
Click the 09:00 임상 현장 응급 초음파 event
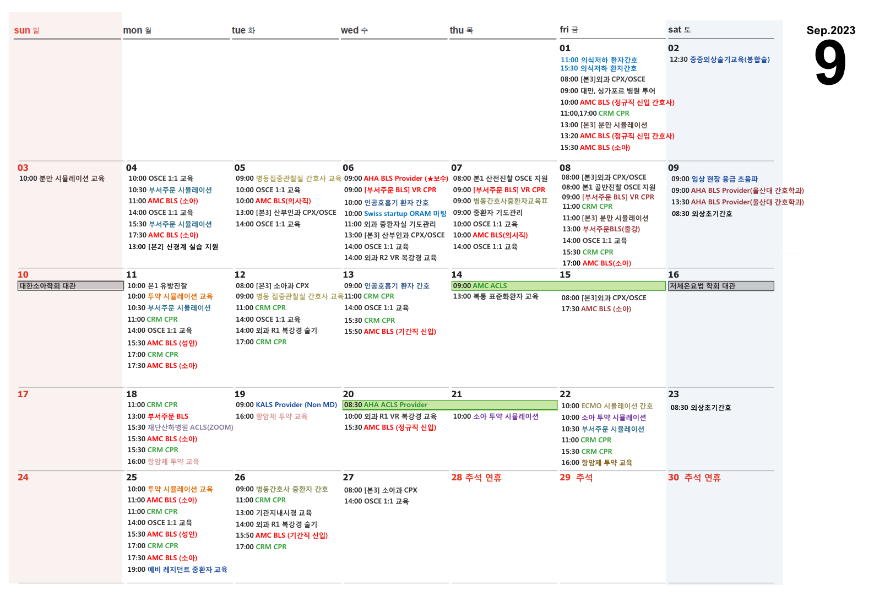(x=714, y=179)
